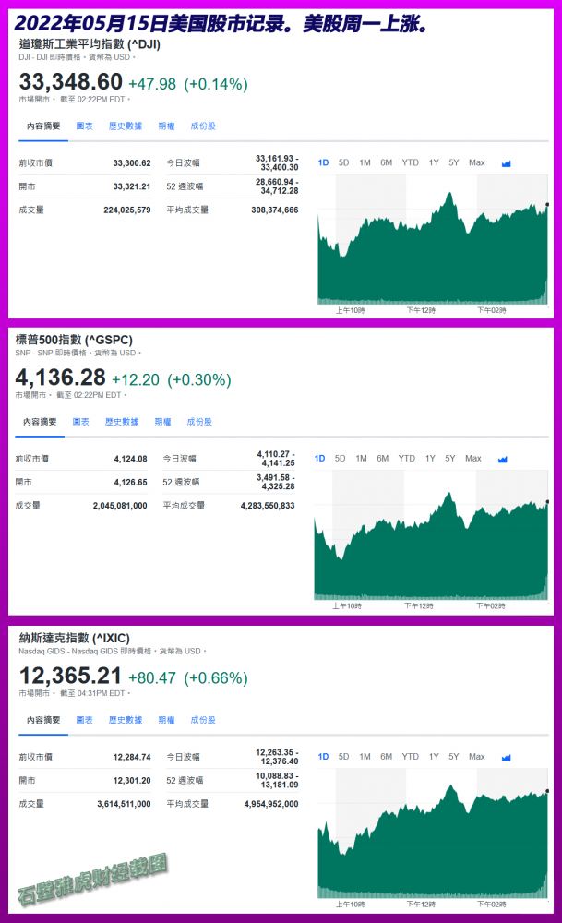The image size is (562, 923).
Task: Open 歷史數據 tab under S&P 500 index
Action: (x=122, y=422)
